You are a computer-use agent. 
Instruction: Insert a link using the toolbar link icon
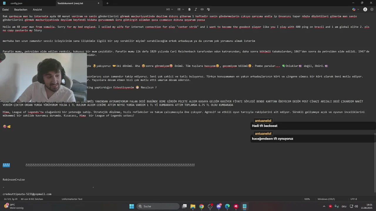[202, 9]
